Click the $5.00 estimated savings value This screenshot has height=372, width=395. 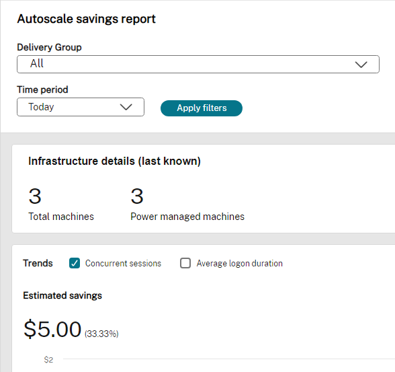[52, 329]
